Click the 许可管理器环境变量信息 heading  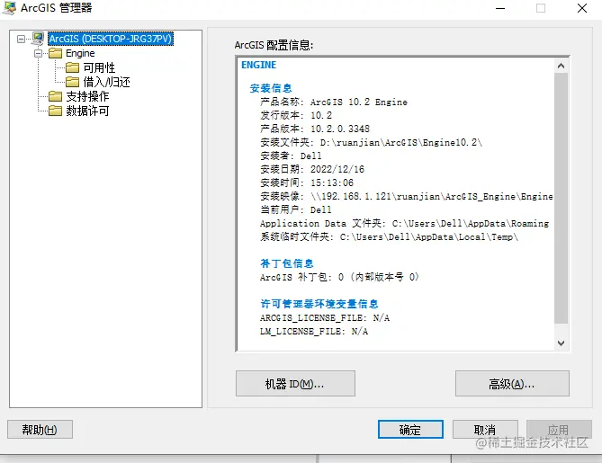pyautogui.click(x=319, y=304)
